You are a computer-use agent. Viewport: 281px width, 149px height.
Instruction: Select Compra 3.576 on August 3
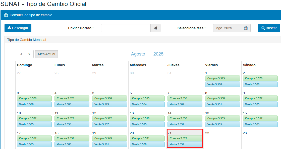click(x=34, y=98)
